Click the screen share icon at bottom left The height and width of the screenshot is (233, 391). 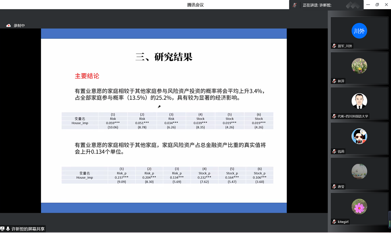(x=2, y=229)
